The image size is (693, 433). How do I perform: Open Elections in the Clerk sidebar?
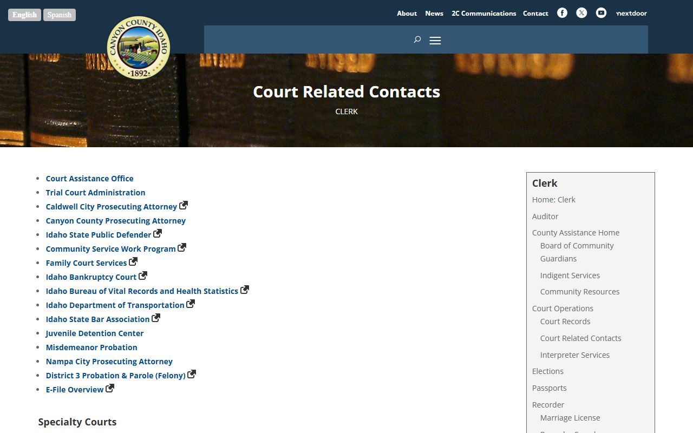click(548, 371)
